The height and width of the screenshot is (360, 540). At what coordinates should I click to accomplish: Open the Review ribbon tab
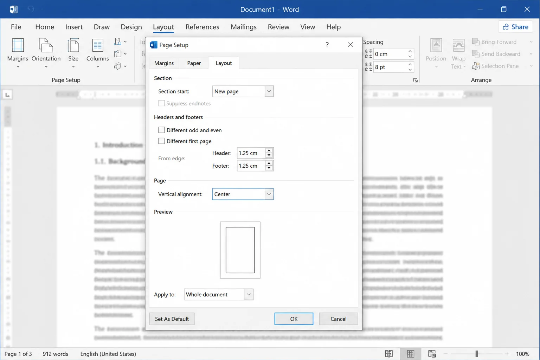(x=278, y=27)
